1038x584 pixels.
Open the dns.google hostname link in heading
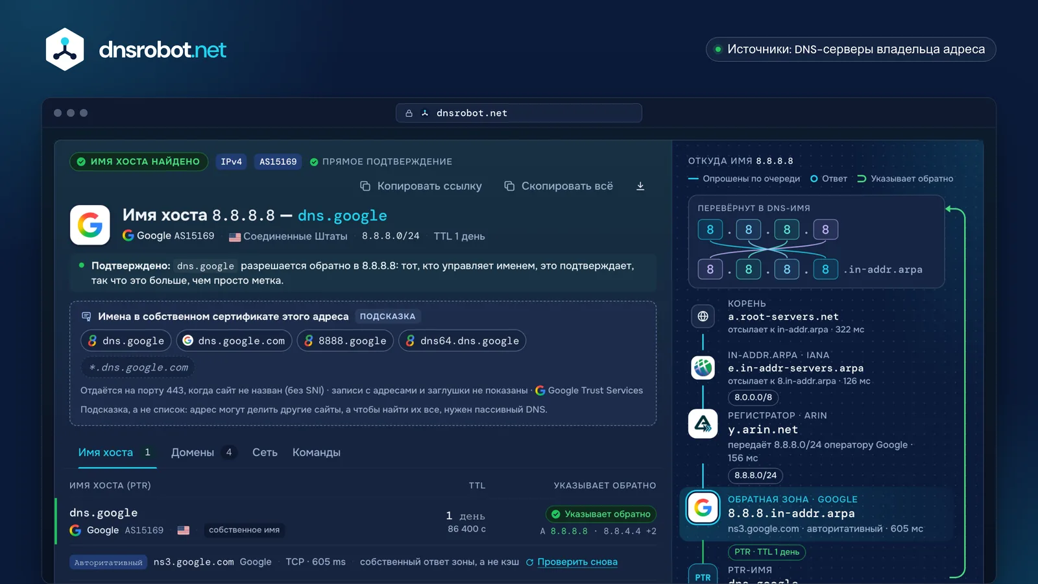[343, 215]
